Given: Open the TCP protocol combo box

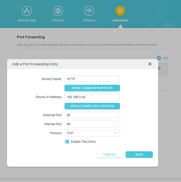Looking at the screenshot, I should (92, 133).
